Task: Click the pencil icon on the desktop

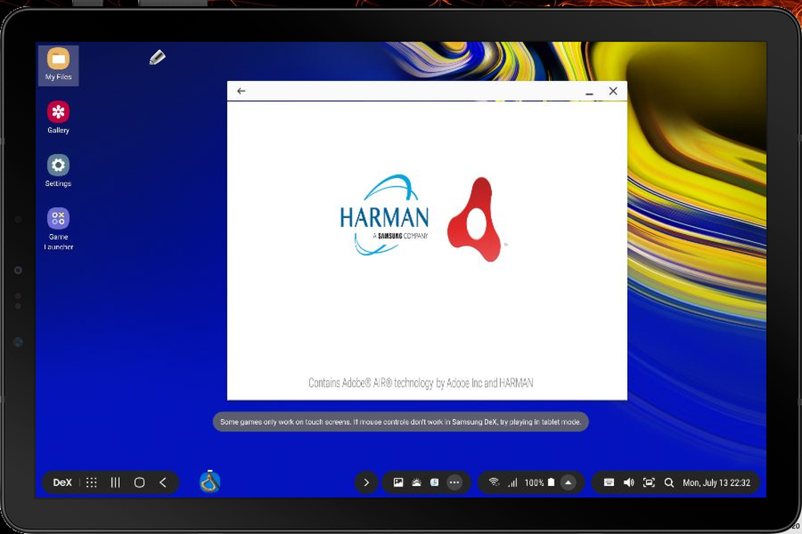Action: pos(157,57)
